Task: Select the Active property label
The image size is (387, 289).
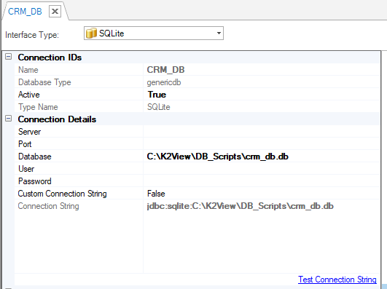Action: point(29,95)
